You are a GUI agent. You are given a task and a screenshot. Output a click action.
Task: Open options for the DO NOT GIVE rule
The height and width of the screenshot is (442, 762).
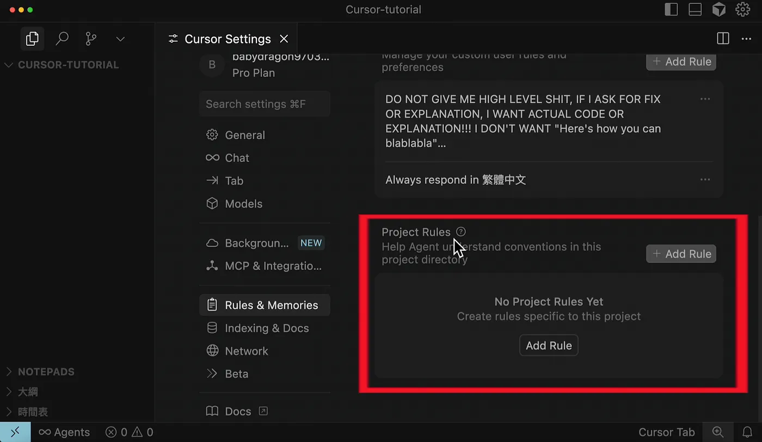pyautogui.click(x=705, y=99)
